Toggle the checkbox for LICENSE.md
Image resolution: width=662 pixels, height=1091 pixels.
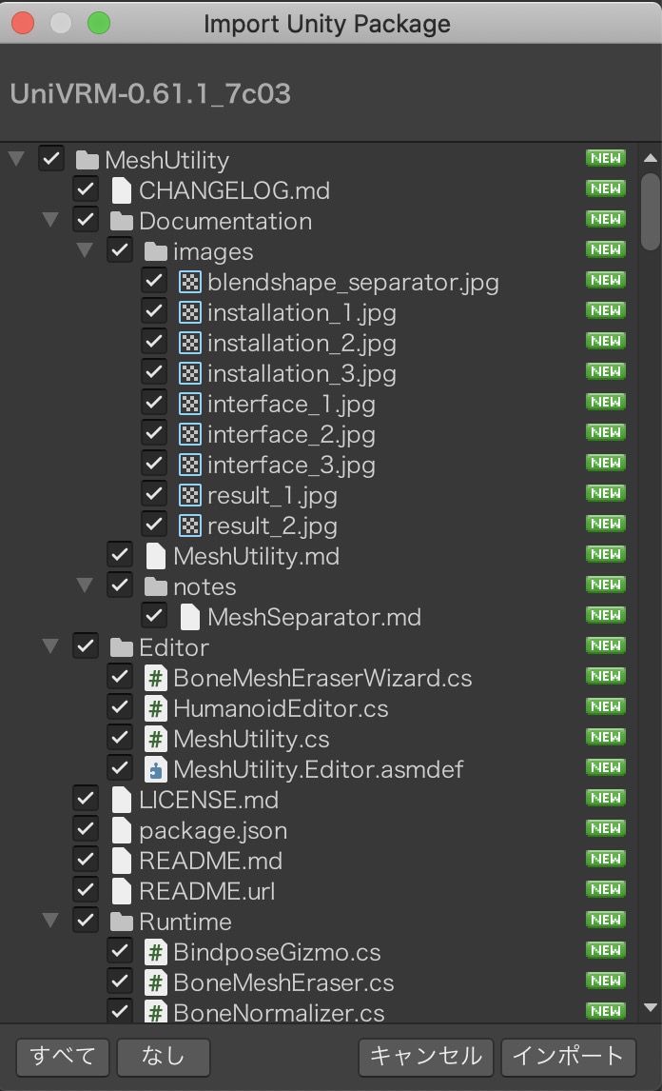86,798
